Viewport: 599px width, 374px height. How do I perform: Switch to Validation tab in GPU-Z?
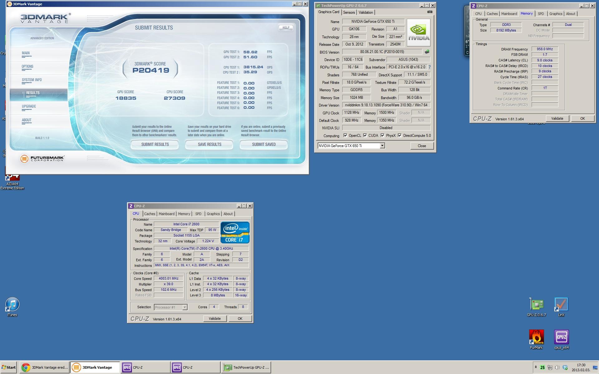point(366,12)
